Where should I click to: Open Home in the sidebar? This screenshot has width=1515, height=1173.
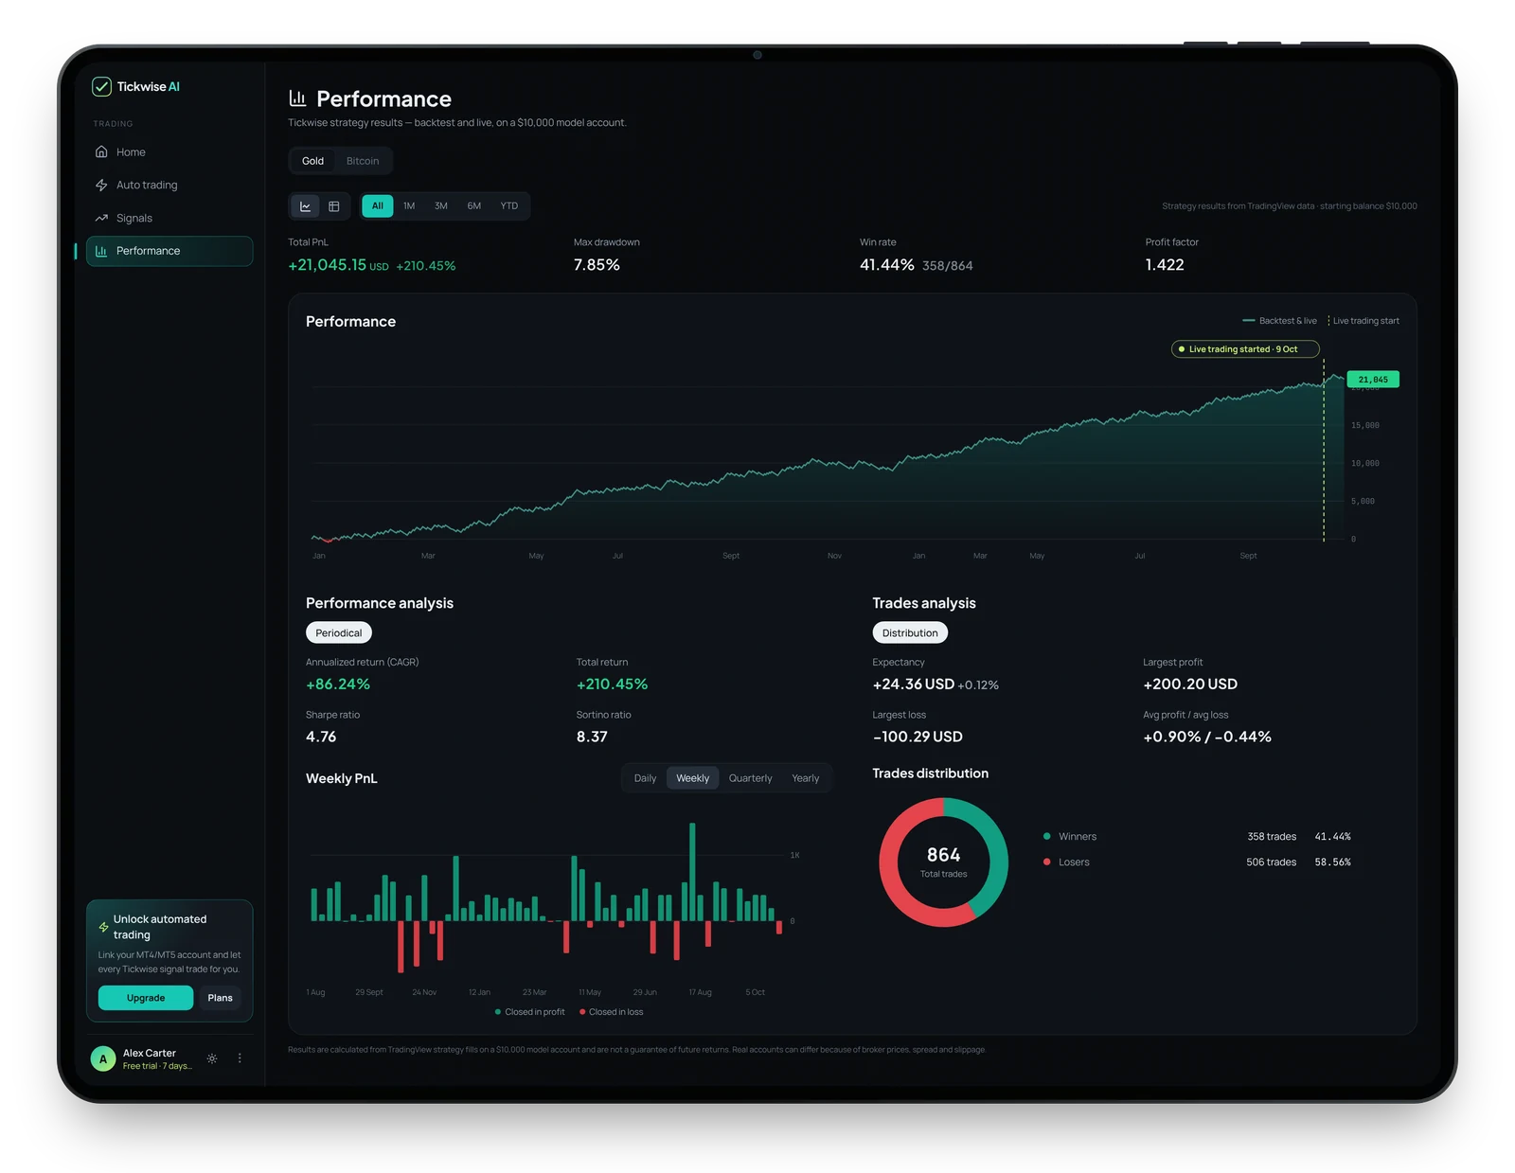click(169, 151)
